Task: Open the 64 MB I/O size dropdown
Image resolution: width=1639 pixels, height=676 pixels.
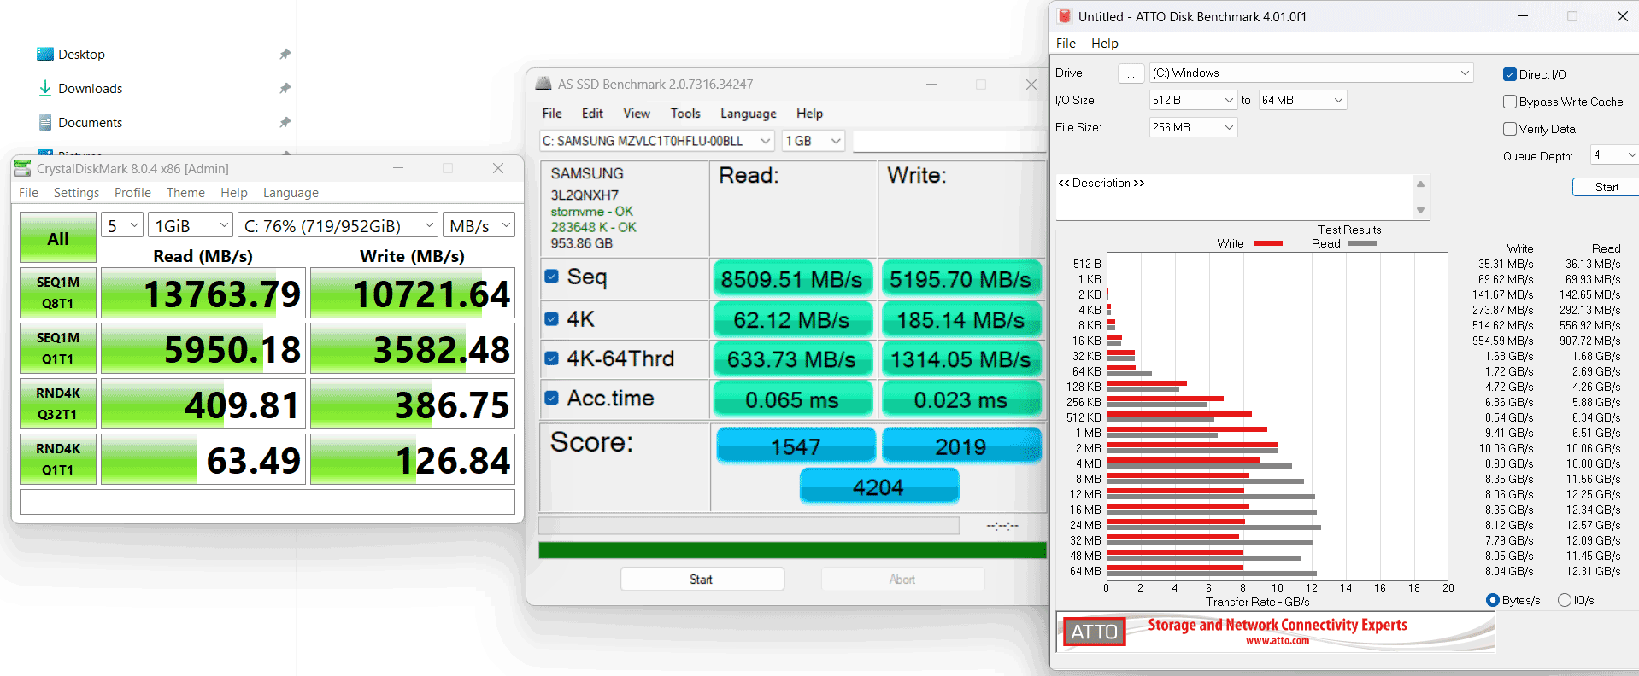Action: tap(1303, 100)
